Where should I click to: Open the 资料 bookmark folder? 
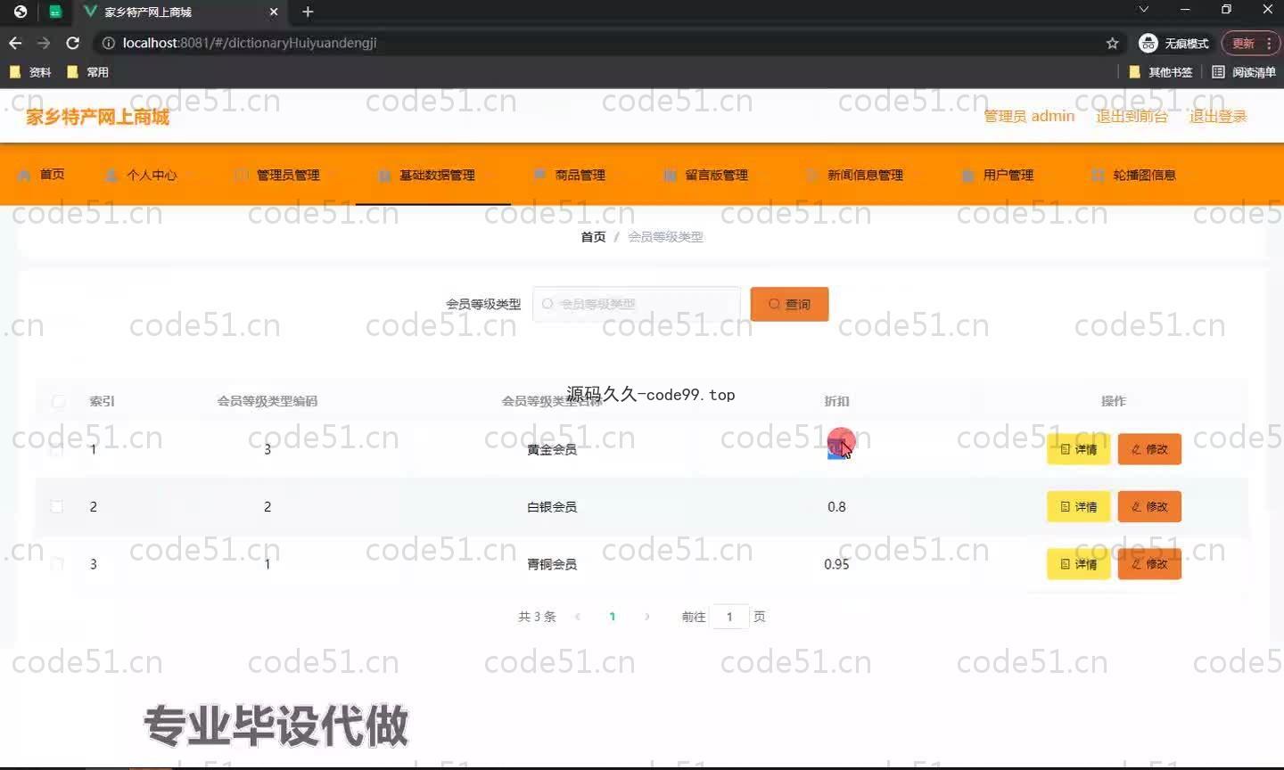click(x=30, y=72)
